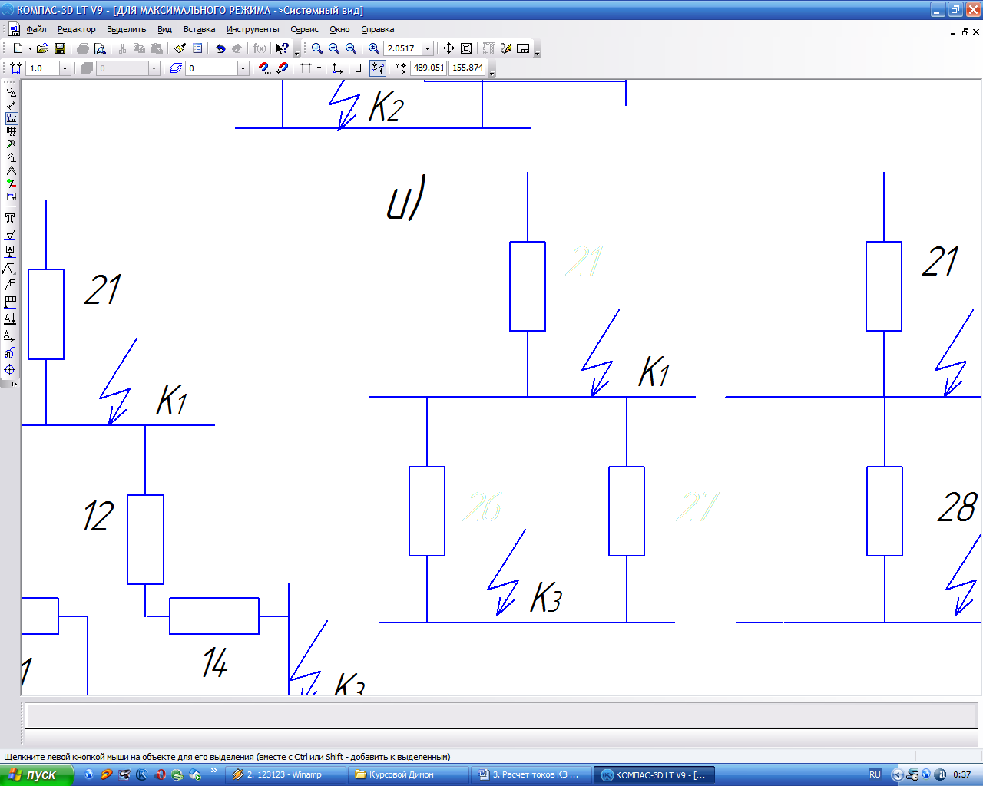Select the Zoom window magnifier

point(316,48)
